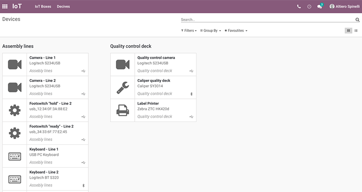Click Footswitch "hold" gear icon
Viewport: 362px width, 192px height.
click(15, 110)
